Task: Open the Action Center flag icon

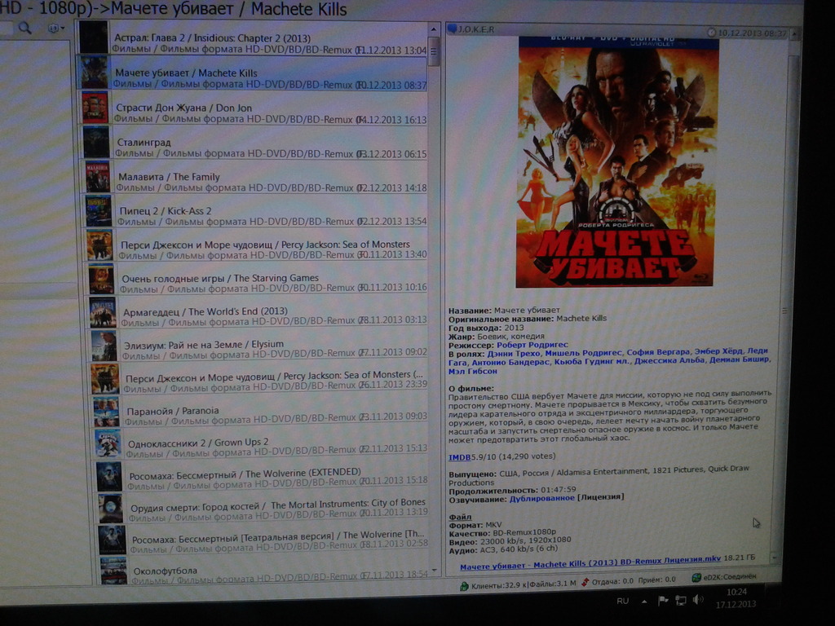Action: click(662, 601)
